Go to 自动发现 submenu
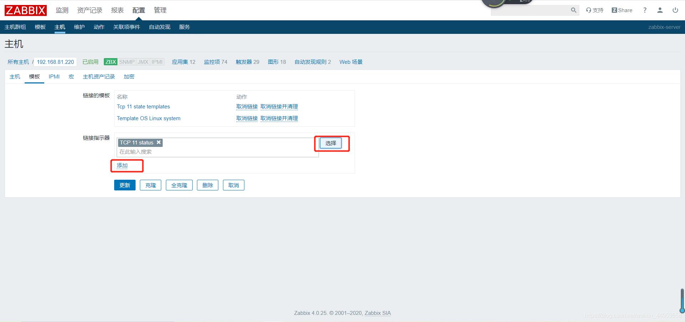This screenshot has height=322, width=685. click(160, 27)
